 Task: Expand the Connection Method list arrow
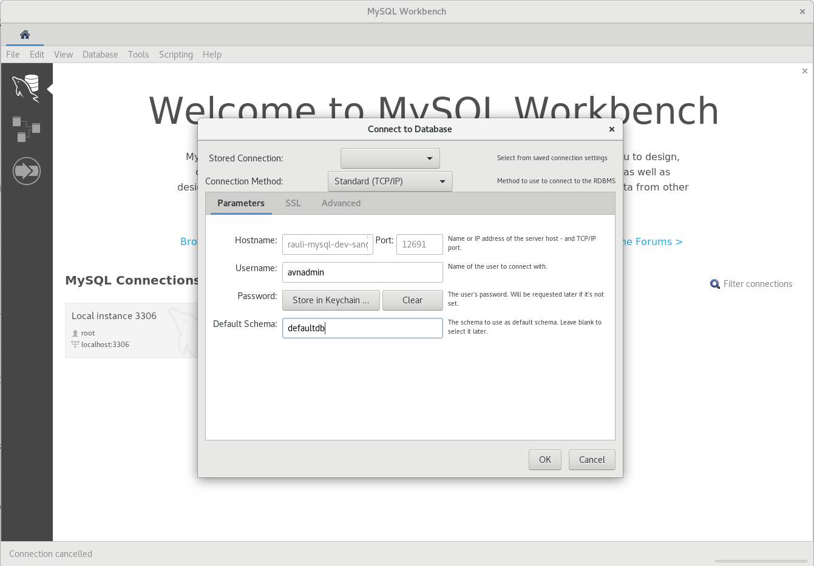pyautogui.click(x=443, y=181)
